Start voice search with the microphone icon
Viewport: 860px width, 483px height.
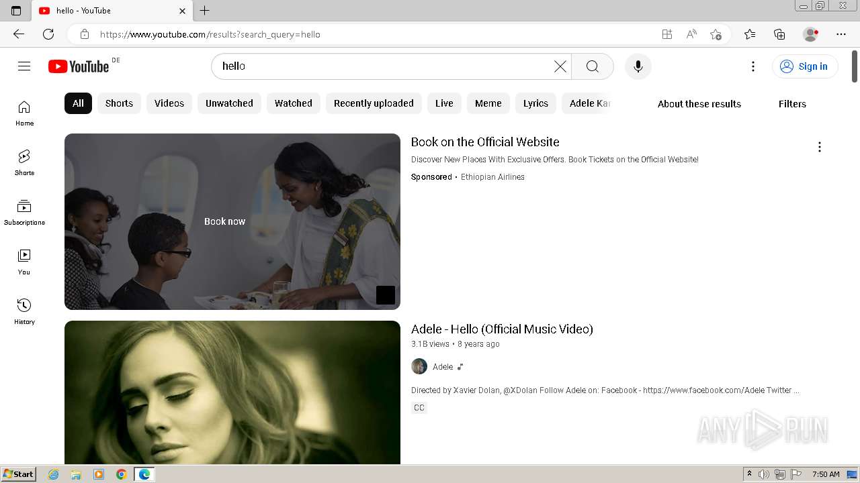point(638,66)
